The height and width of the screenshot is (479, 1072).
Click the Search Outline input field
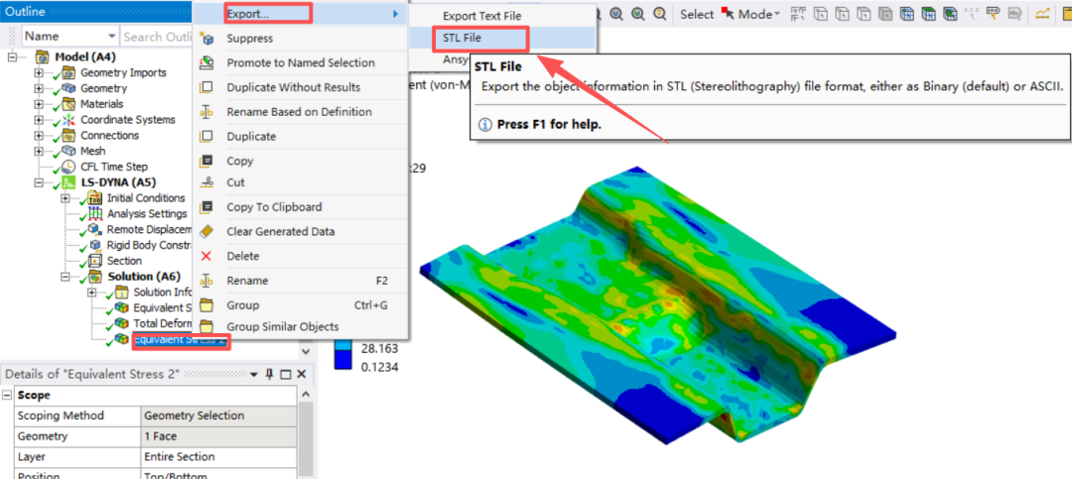156,37
